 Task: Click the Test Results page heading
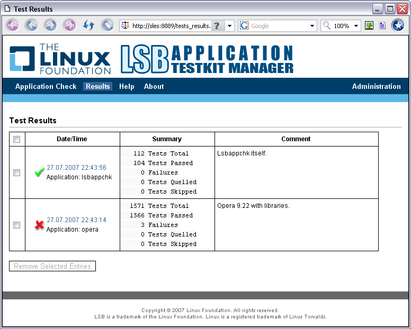pos(33,121)
